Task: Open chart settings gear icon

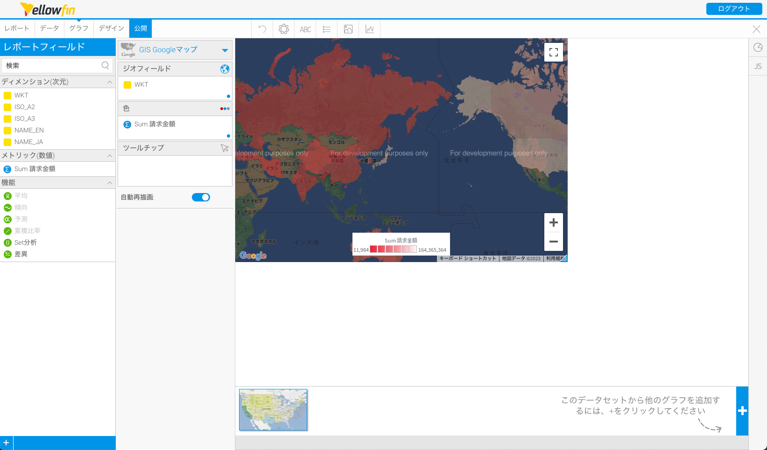Action: 283,29
